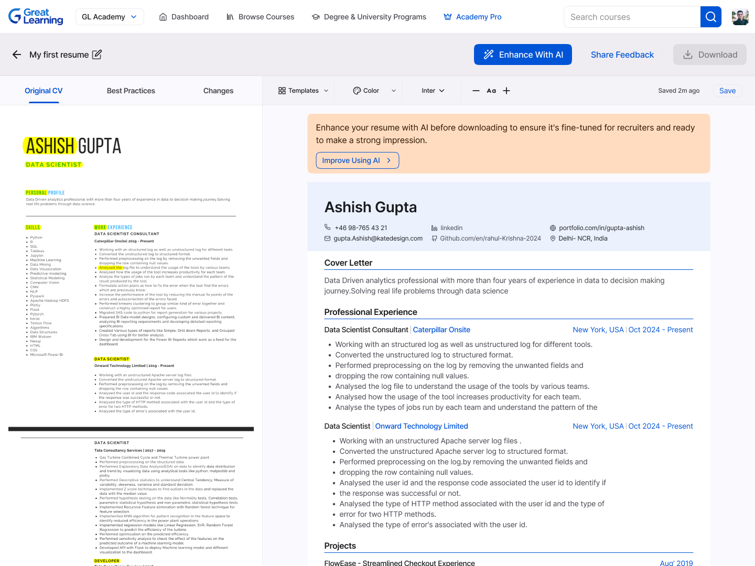Increase font size with plus icon
The width and height of the screenshot is (755, 566).
click(506, 91)
